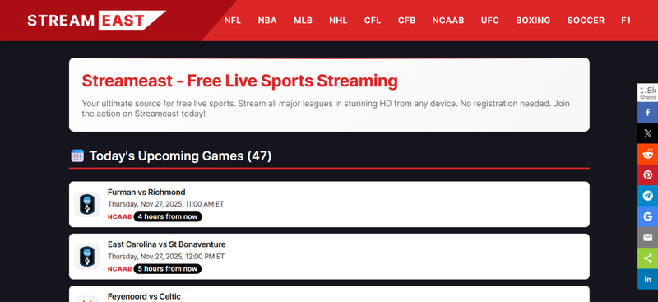Share page on Facebook
The image size is (658, 302).
[x=647, y=113]
